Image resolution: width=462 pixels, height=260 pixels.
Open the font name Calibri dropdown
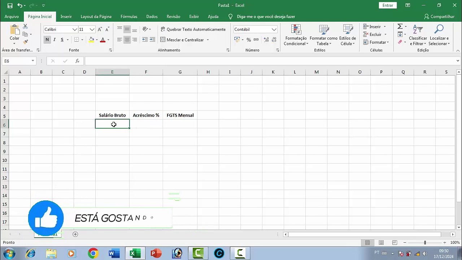click(75, 29)
